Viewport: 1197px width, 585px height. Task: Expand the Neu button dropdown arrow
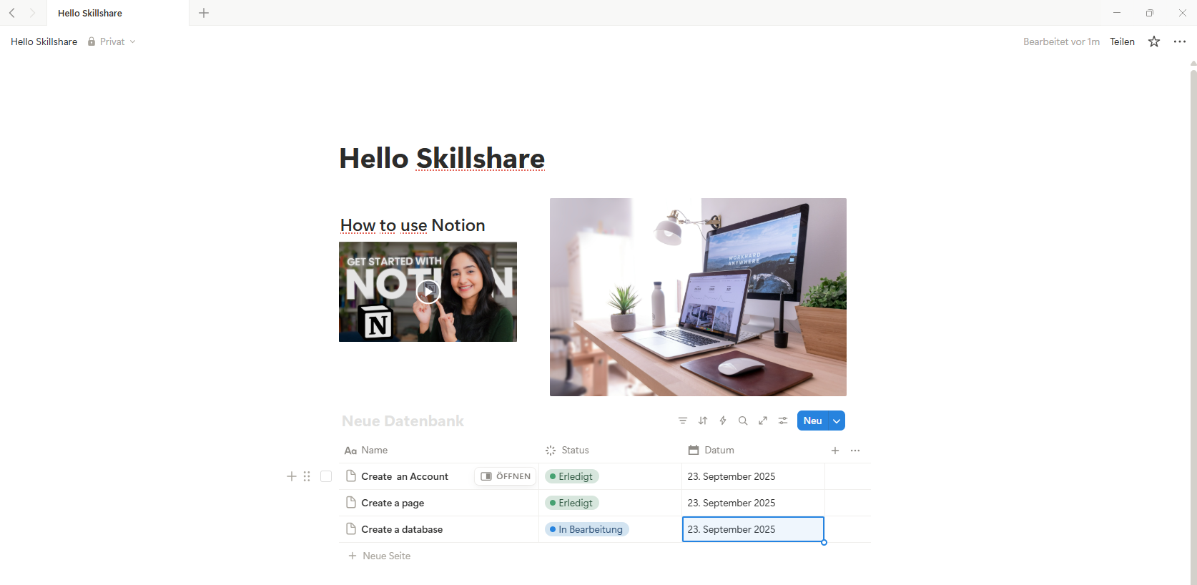837,421
